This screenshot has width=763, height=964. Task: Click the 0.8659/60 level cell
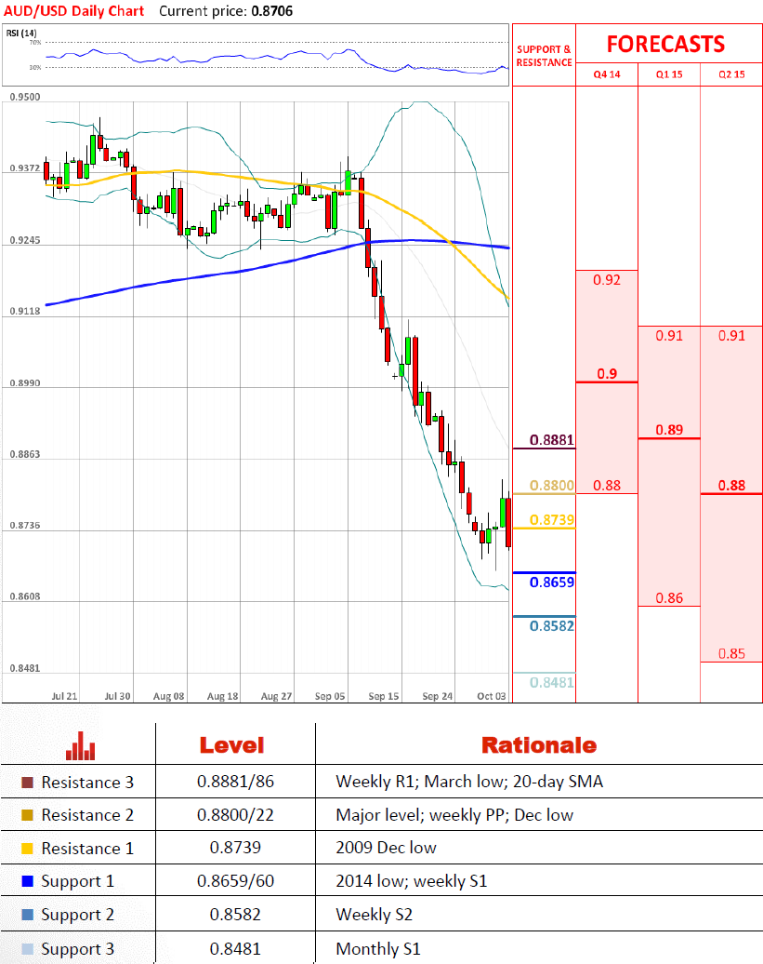tap(235, 881)
